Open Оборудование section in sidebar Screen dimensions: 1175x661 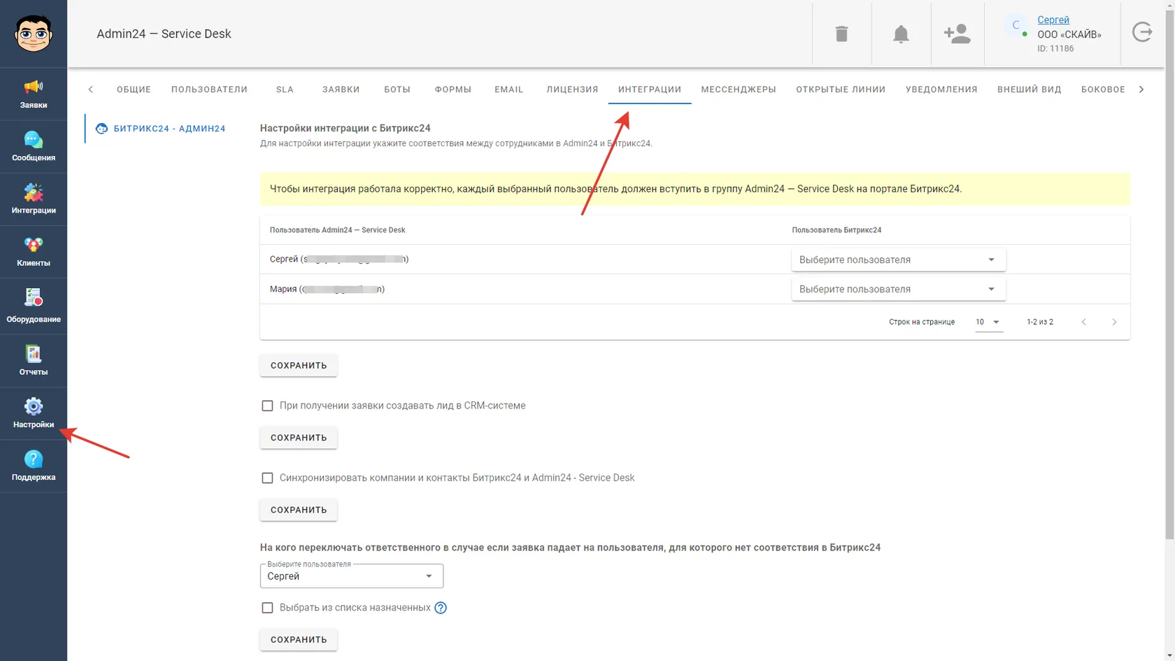tap(34, 306)
